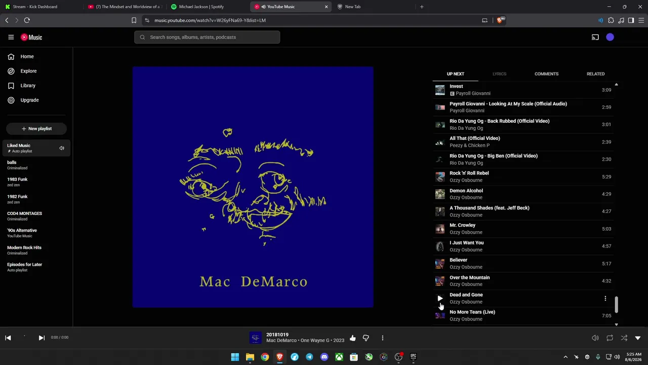
Task: Open the Windows Start menu
Action: pos(235,357)
